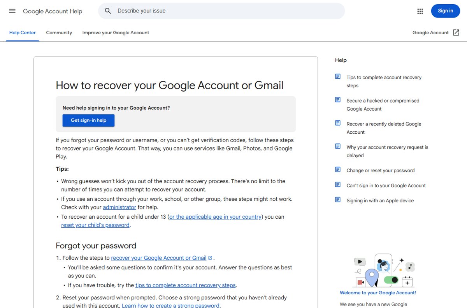This screenshot has height=308, width=467.
Task: Switch to the Help Center tab
Action: pos(23,33)
